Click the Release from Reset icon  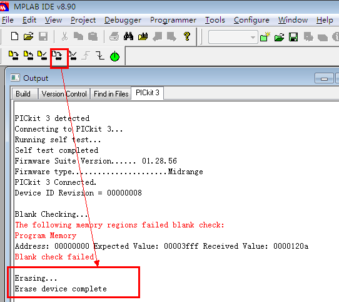(86, 56)
